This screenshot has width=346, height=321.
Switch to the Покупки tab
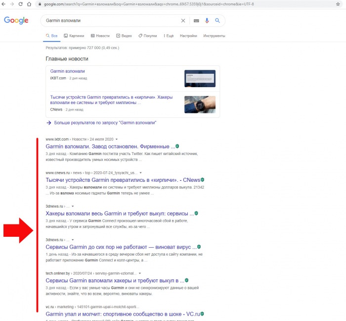[x=148, y=36]
